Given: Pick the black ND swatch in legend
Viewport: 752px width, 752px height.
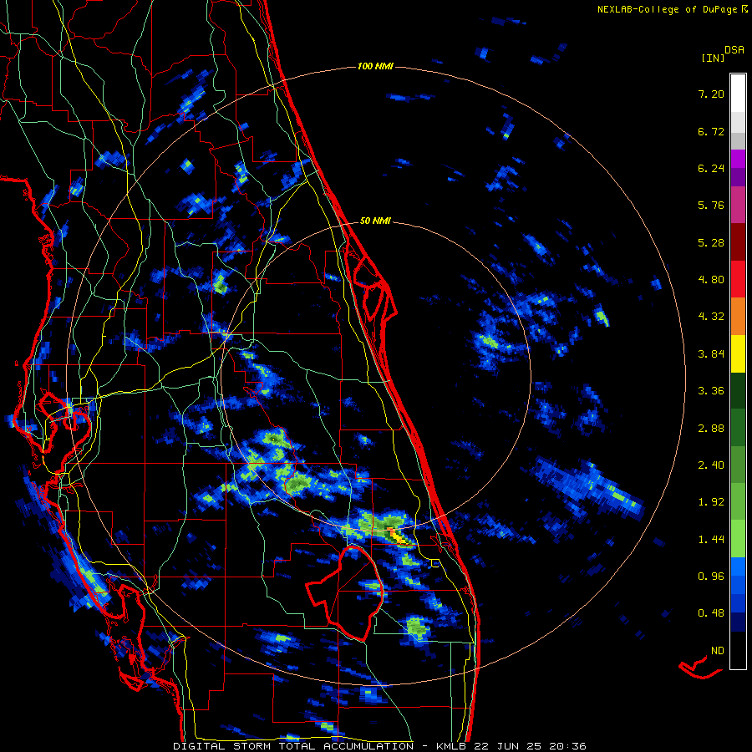Looking at the screenshot, I should (x=738, y=651).
